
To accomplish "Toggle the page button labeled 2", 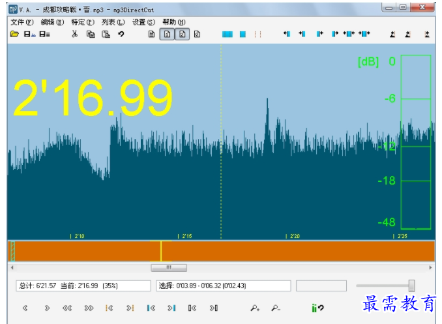I will (x=182, y=34).
